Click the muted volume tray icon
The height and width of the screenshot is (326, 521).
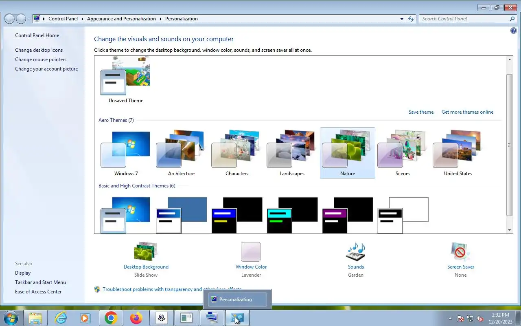(480, 318)
